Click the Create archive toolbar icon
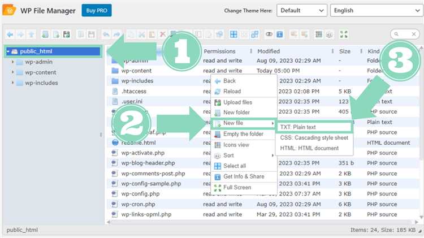The height and width of the screenshot is (238, 424). (304, 34)
